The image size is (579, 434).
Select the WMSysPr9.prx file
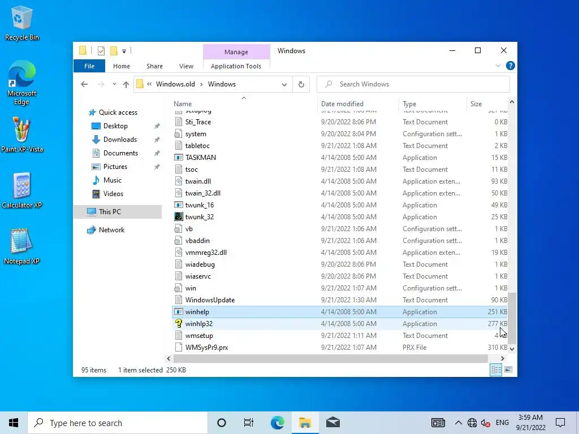340,348
